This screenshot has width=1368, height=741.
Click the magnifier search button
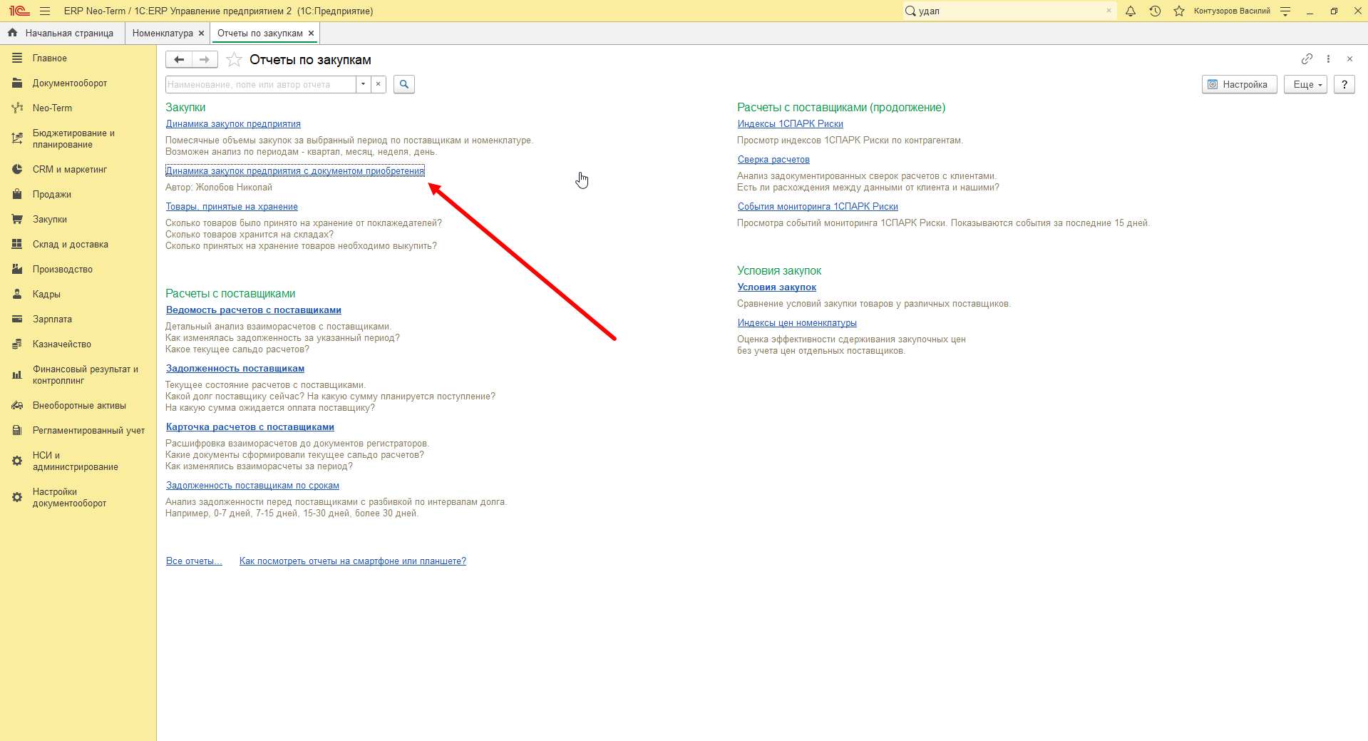404,84
